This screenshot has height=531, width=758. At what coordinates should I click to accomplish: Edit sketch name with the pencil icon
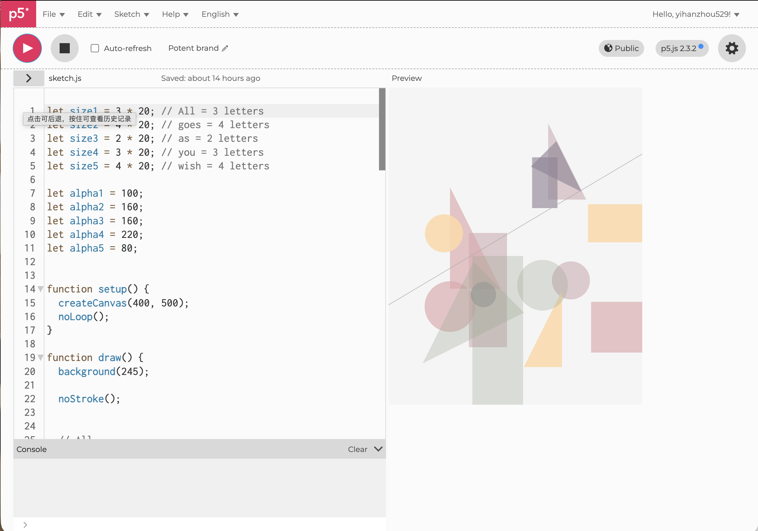click(225, 48)
